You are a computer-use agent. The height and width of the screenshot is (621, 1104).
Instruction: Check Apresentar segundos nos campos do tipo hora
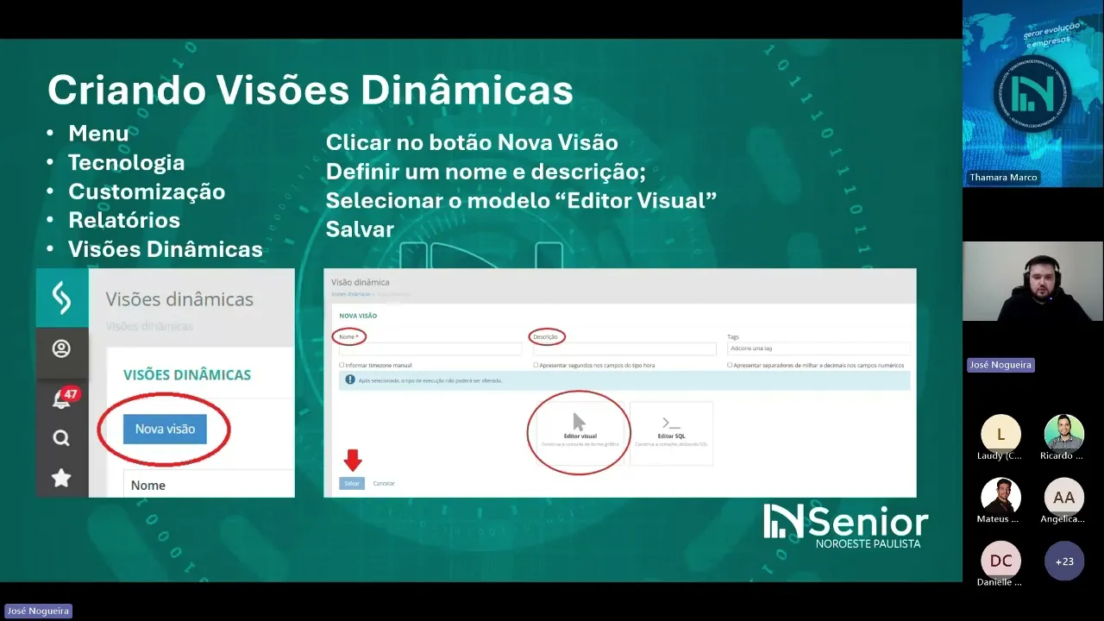click(x=536, y=365)
